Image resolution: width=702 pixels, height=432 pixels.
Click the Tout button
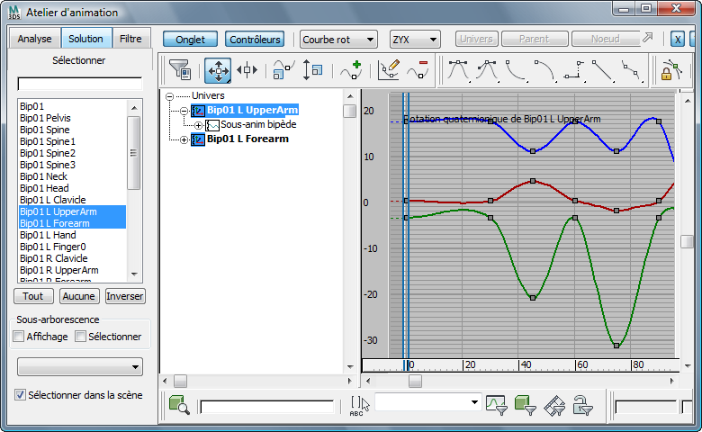click(33, 296)
